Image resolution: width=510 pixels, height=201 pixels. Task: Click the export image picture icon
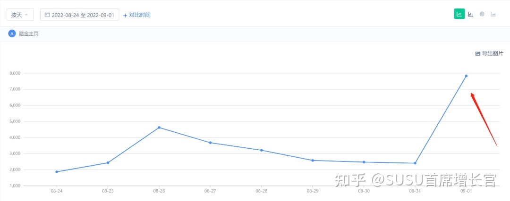pos(477,54)
